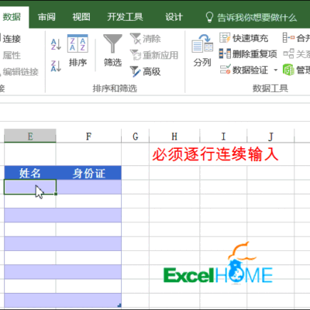This screenshot has width=310, height=310.
Task: Select column G header
Action: pos(135,136)
